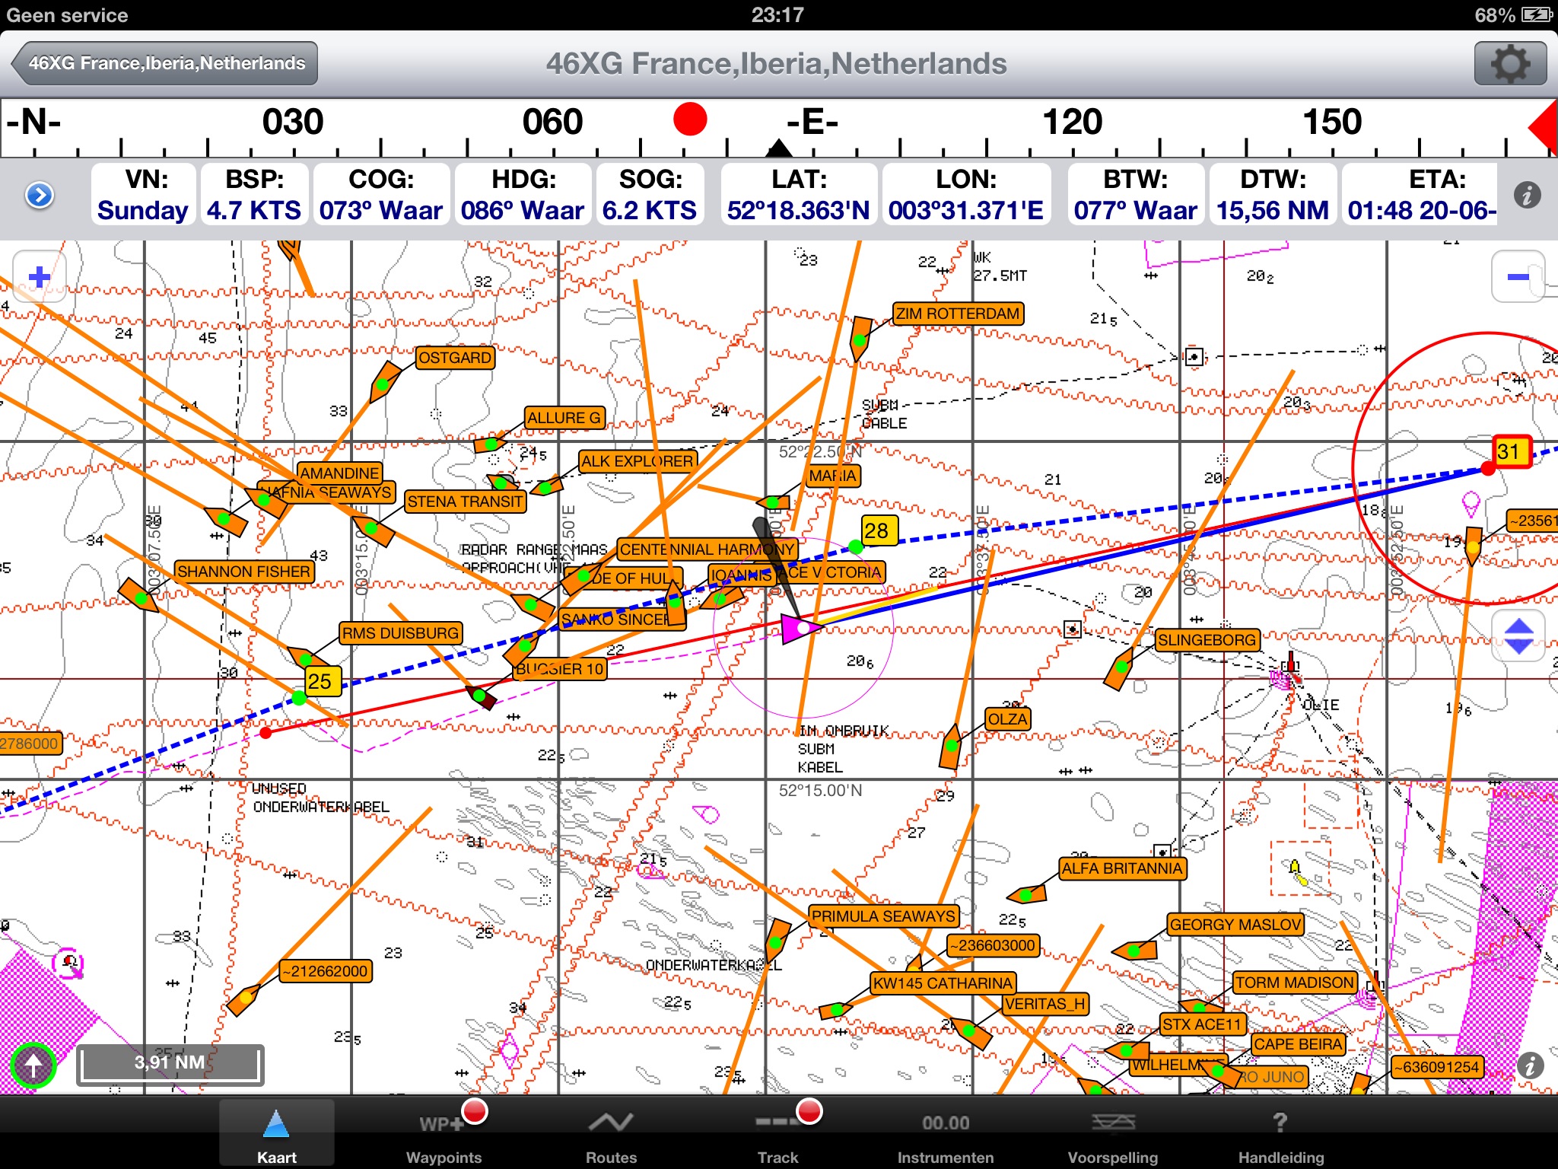Select the LON 003°31.371'E field
1558x1169 pixels.
coord(966,195)
